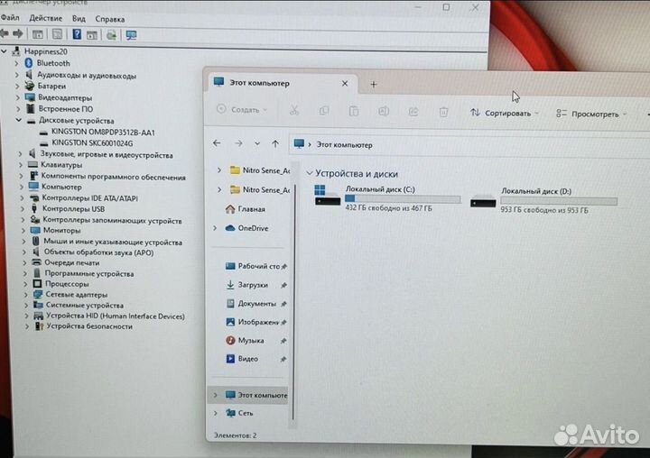
Task: Open Изображения in sidebar
Action: click(x=253, y=322)
